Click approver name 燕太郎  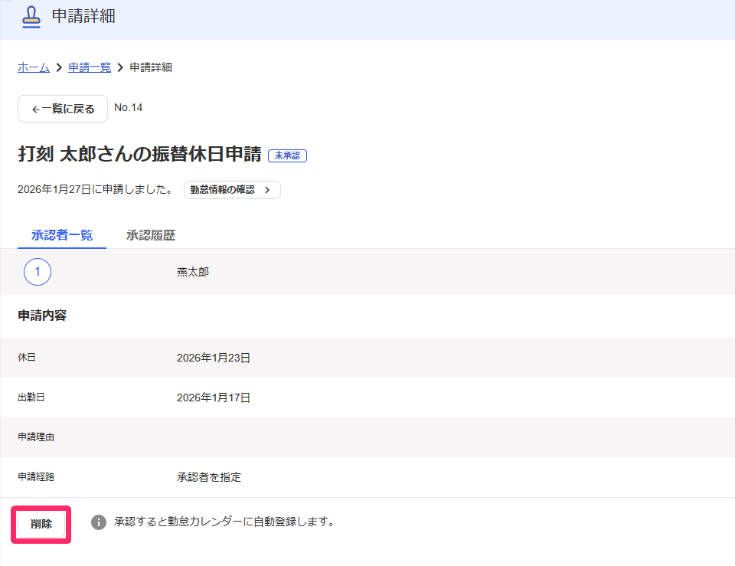coord(193,272)
